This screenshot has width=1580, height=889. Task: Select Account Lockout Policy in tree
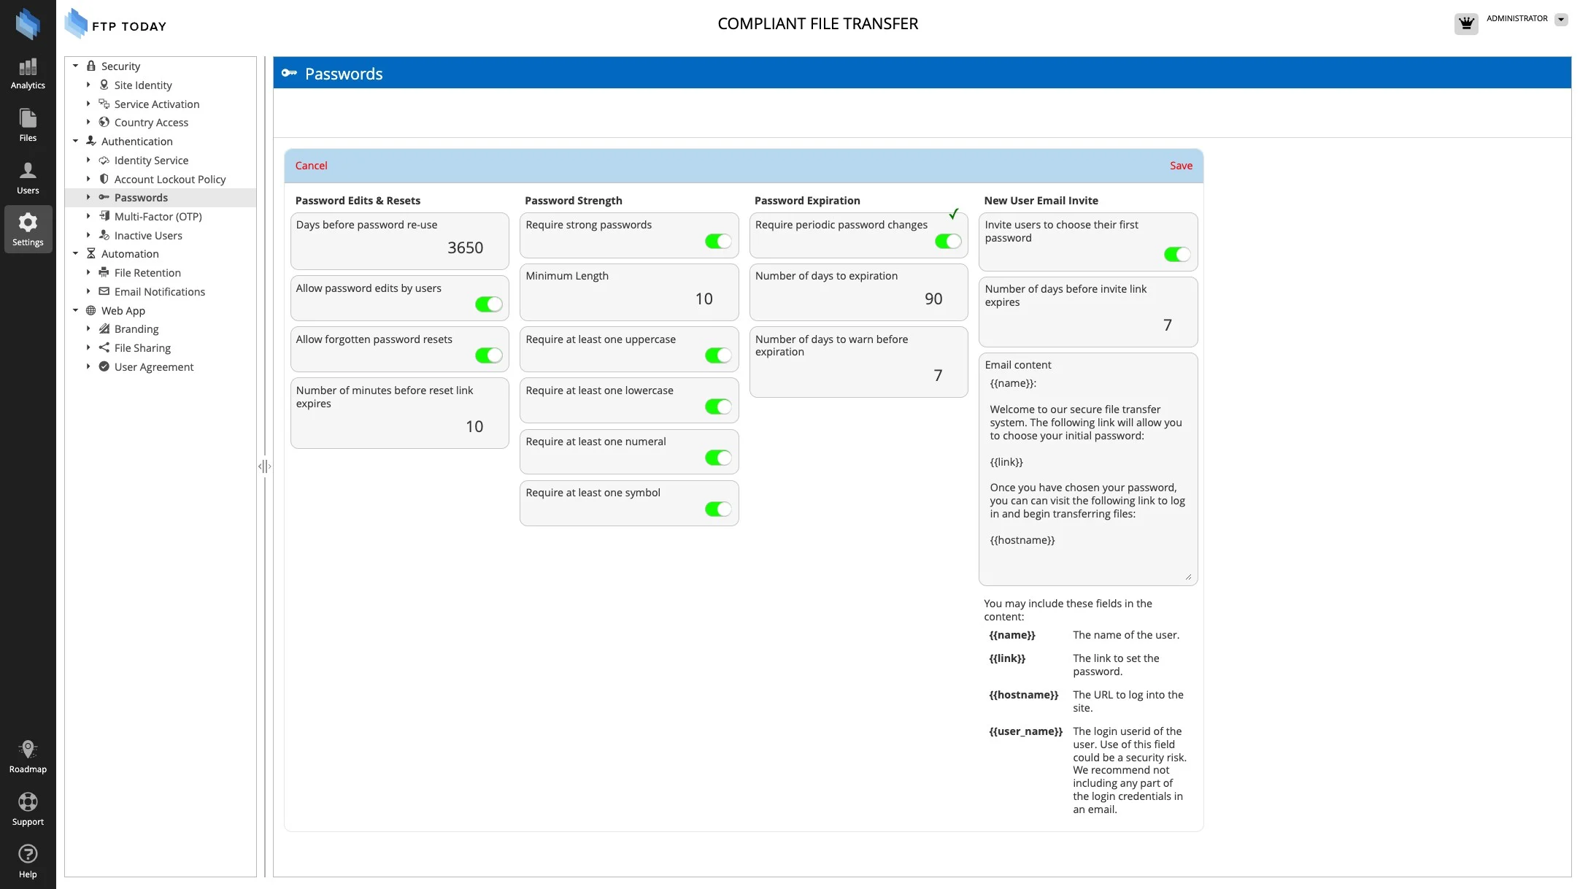[169, 180]
